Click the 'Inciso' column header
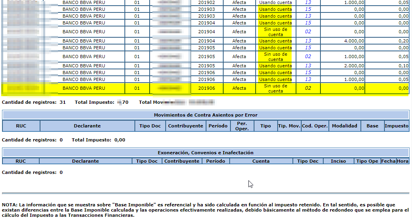The height and width of the screenshot is (220, 412). coord(338,161)
